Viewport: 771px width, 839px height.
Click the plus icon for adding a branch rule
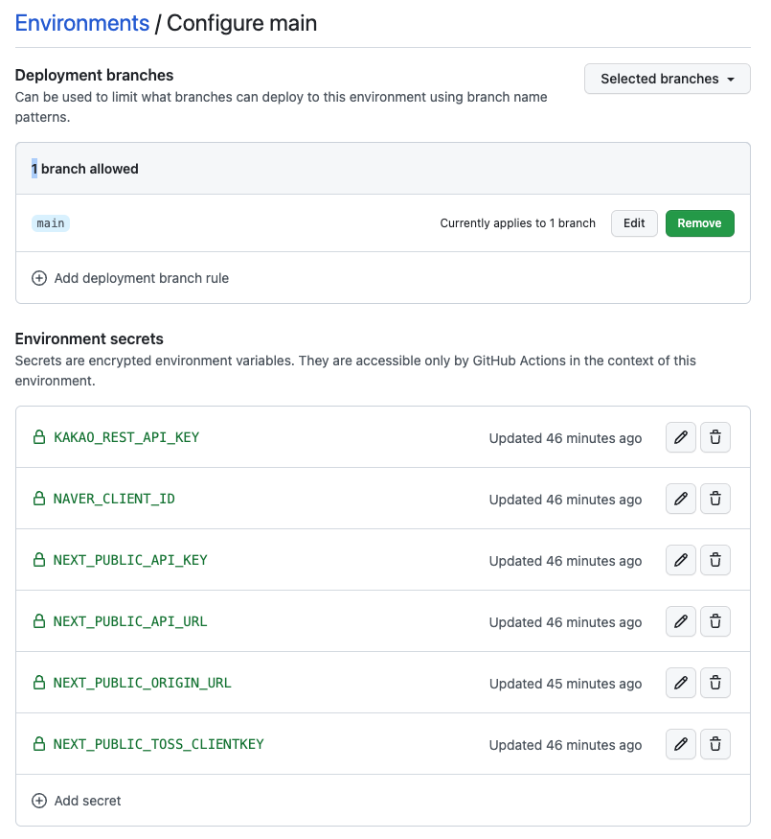pos(39,278)
